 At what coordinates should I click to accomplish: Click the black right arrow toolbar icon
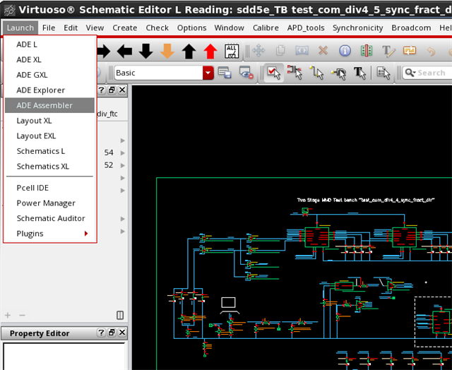point(104,52)
